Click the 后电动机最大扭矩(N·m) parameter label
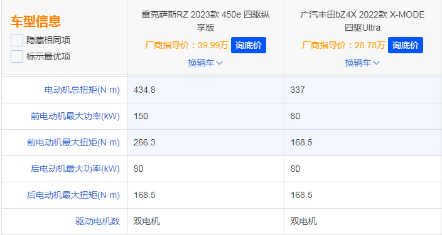This screenshot has height=235, width=442. (73, 195)
